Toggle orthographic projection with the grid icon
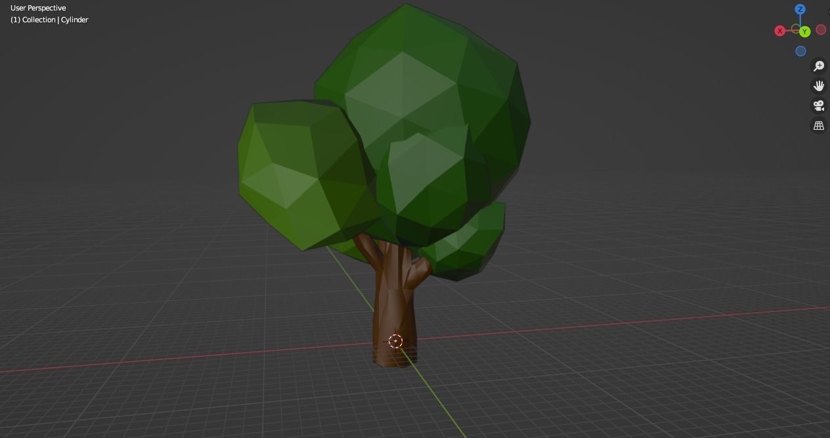Image resolution: width=830 pixels, height=438 pixels. coord(818,125)
